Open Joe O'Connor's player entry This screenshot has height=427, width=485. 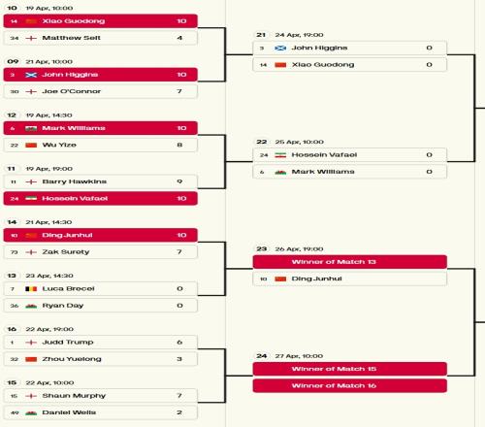click(x=101, y=91)
